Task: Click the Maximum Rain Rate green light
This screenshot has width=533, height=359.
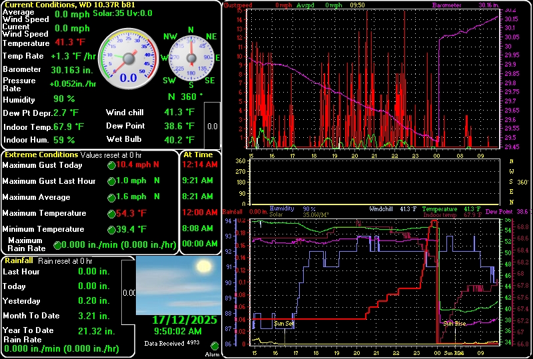Action: [58, 245]
